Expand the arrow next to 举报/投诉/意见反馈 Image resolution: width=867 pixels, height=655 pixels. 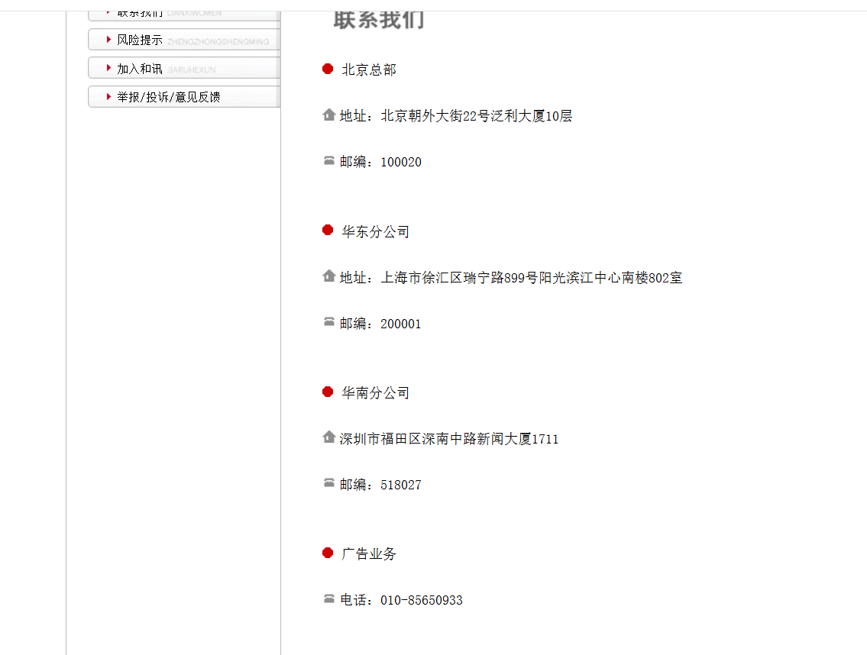(x=107, y=96)
